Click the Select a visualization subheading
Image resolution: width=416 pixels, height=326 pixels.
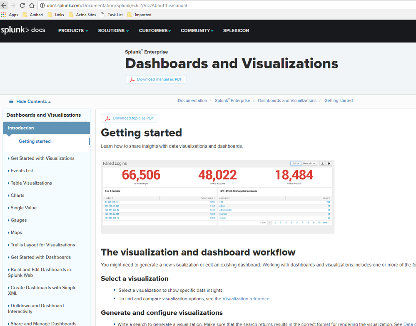tap(135, 279)
